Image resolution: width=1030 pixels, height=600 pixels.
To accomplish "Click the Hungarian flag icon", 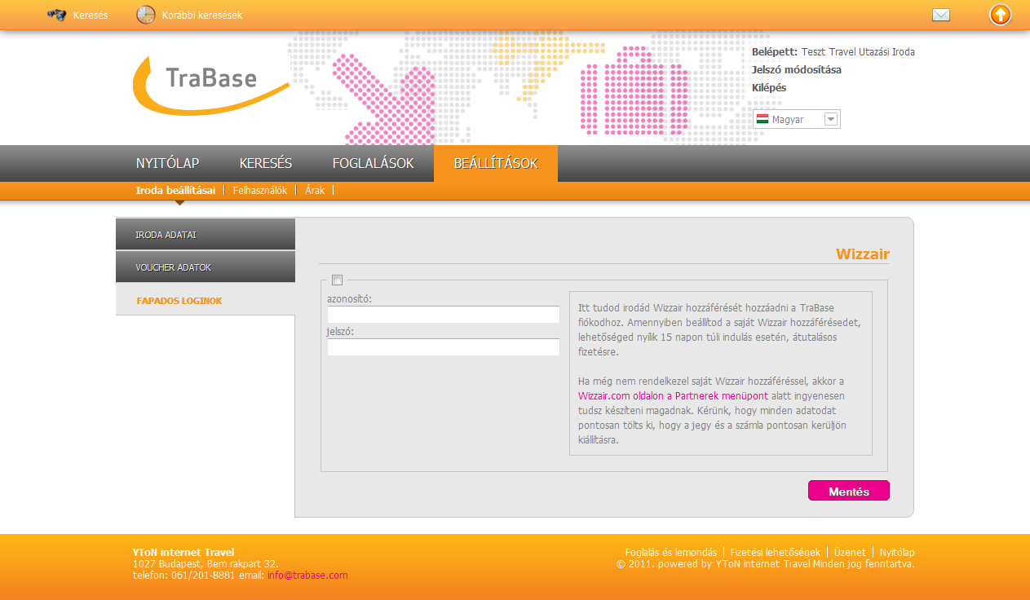I will pos(763,119).
